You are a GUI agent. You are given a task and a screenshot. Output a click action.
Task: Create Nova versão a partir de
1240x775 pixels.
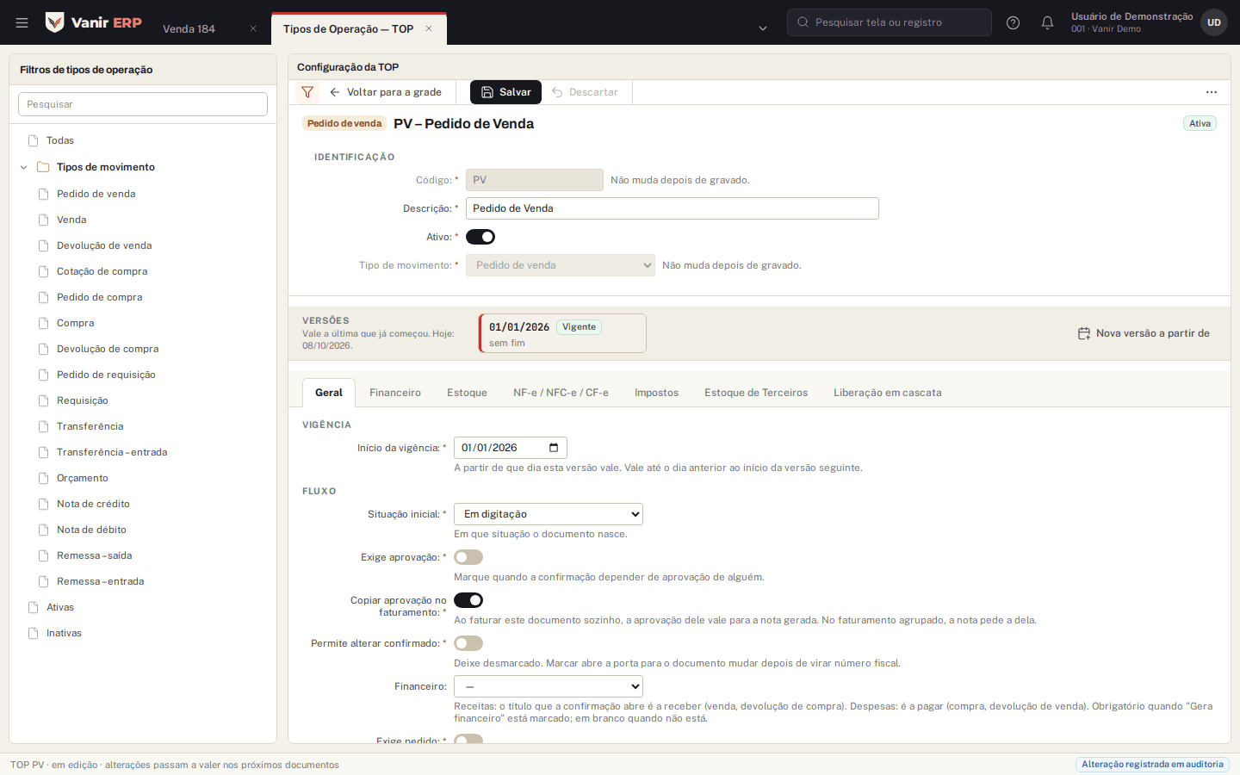coord(1144,333)
